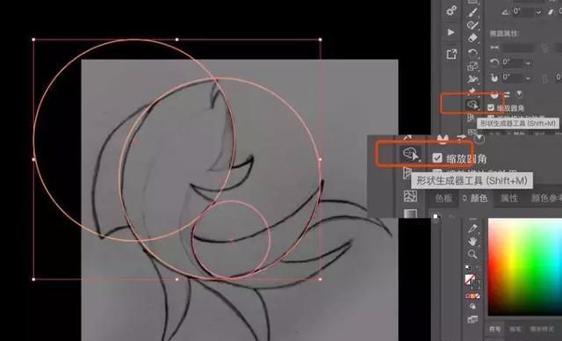Open the ellipse rotation angle dropdown
562x341 pixels.
(528, 63)
